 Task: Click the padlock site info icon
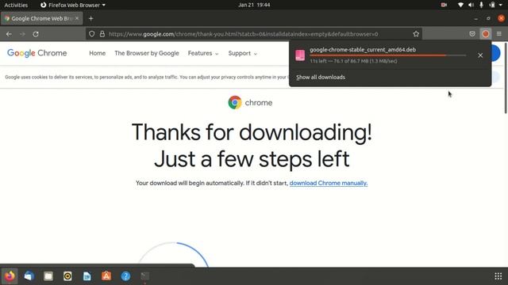(102, 34)
